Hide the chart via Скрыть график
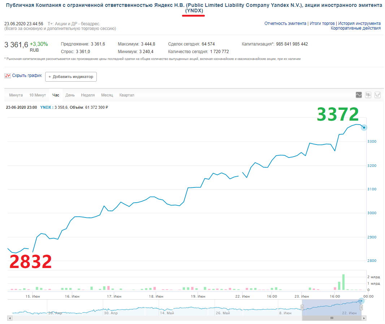Viewport: 385px width, 324px height. click(27, 75)
